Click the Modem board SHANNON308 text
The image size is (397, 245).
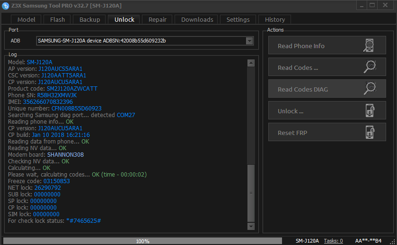point(66,154)
